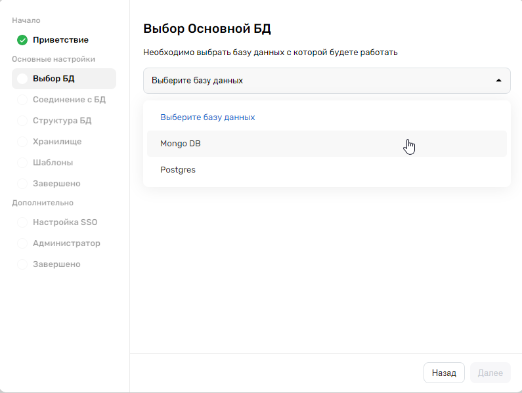Choose Postgres in the dropdown list

[326, 170]
